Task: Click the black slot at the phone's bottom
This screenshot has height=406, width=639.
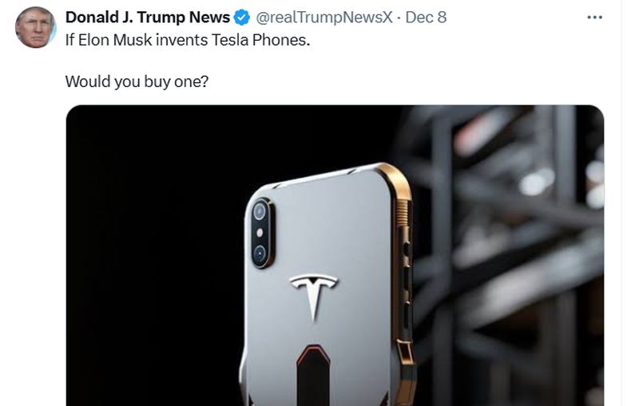Action: pyautogui.click(x=313, y=376)
